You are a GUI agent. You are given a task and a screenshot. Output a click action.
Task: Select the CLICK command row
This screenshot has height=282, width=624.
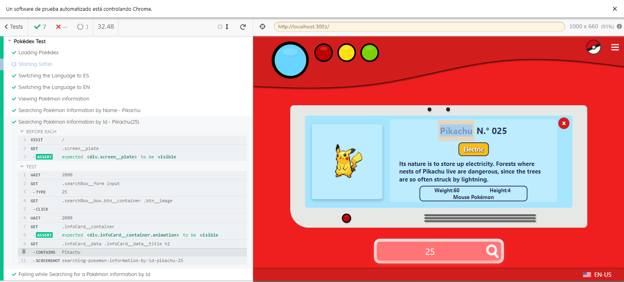(132, 209)
